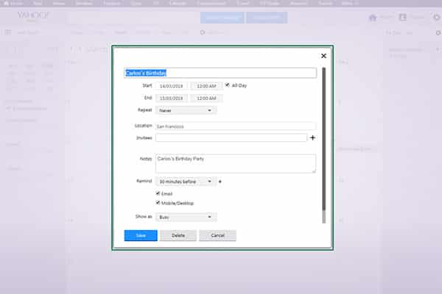This screenshot has height=294, width=442.
Task: Click the event title field Carlos's Birthday
Action: tap(220, 73)
